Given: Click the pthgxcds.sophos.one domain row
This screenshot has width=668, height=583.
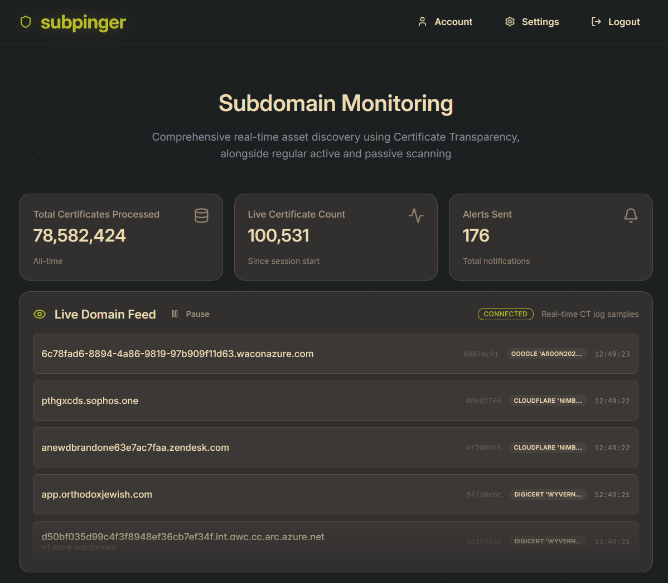Looking at the screenshot, I should pos(90,401).
